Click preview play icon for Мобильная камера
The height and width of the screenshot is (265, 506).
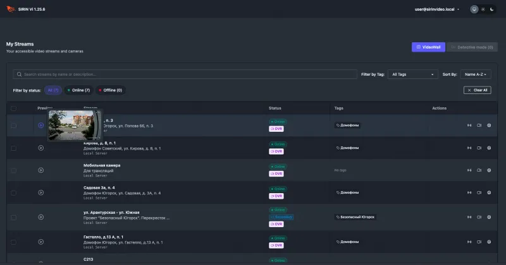pos(41,170)
